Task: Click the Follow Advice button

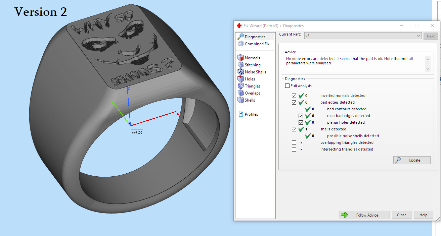Action: coord(364,215)
